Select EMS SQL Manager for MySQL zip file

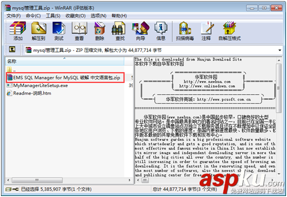pyautogui.click(x=65, y=78)
